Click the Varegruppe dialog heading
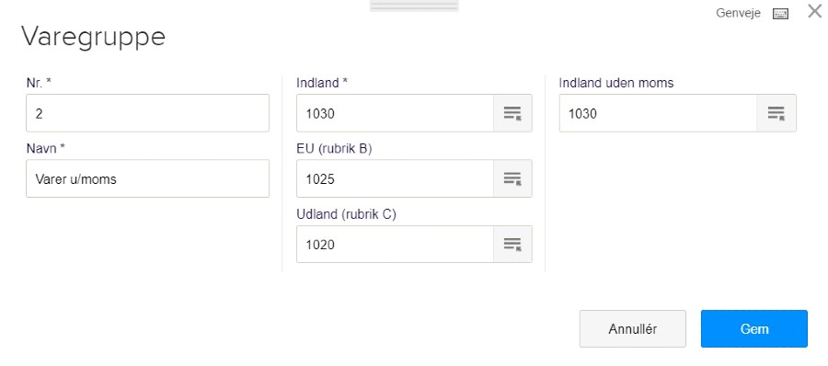Viewport: 828px width, 366px height. tap(94, 38)
